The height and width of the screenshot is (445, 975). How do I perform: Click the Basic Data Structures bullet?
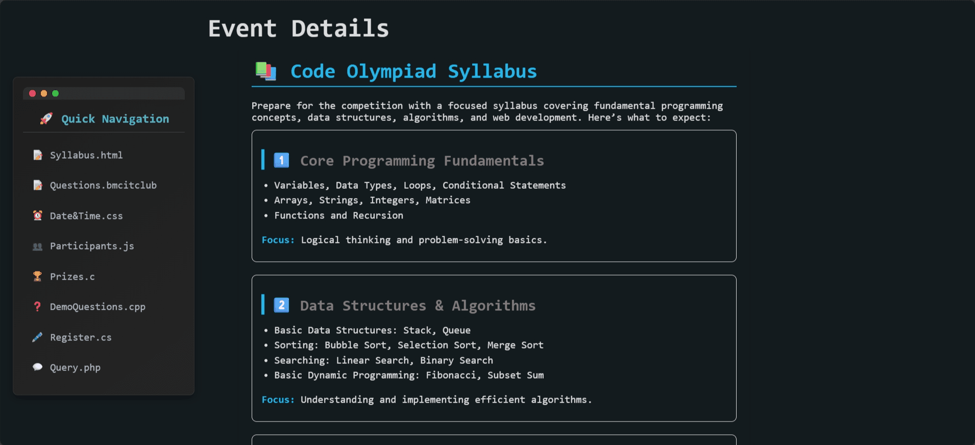[x=372, y=330]
